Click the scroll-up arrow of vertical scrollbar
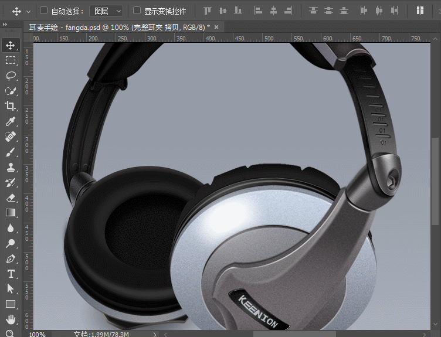 click(x=435, y=40)
